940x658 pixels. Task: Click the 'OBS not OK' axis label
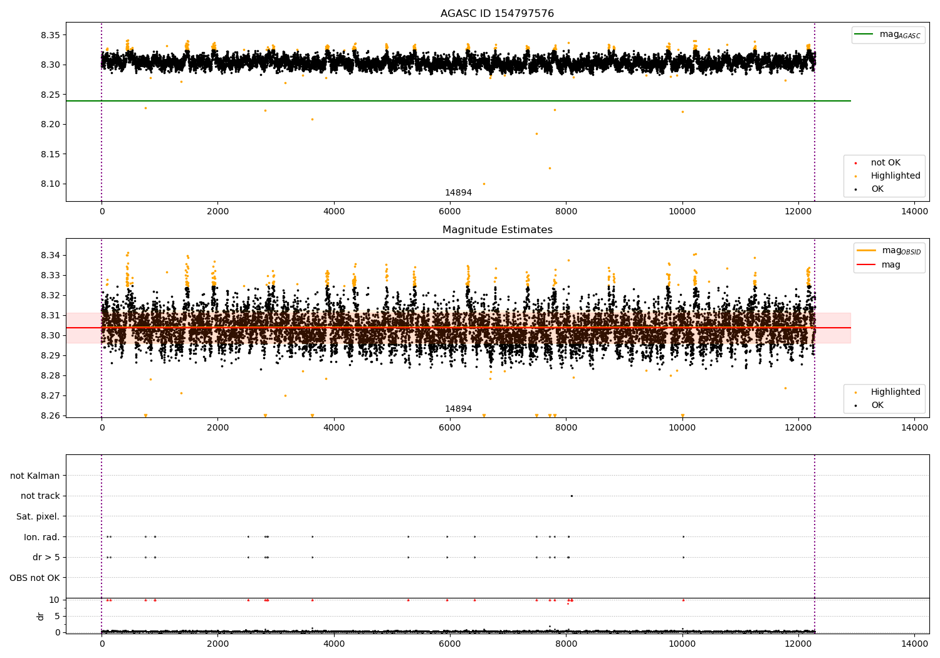pyautogui.click(x=34, y=578)
